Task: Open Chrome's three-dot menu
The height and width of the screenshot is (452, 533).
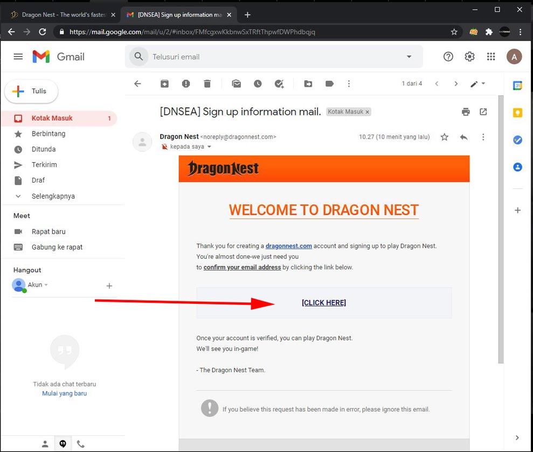Action: [520, 32]
